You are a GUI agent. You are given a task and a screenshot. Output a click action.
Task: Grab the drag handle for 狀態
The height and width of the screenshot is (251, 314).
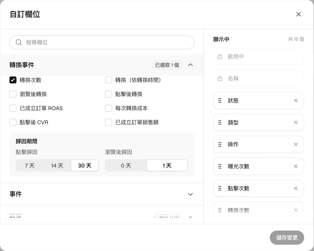pyautogui.click(x=220, y=101)
